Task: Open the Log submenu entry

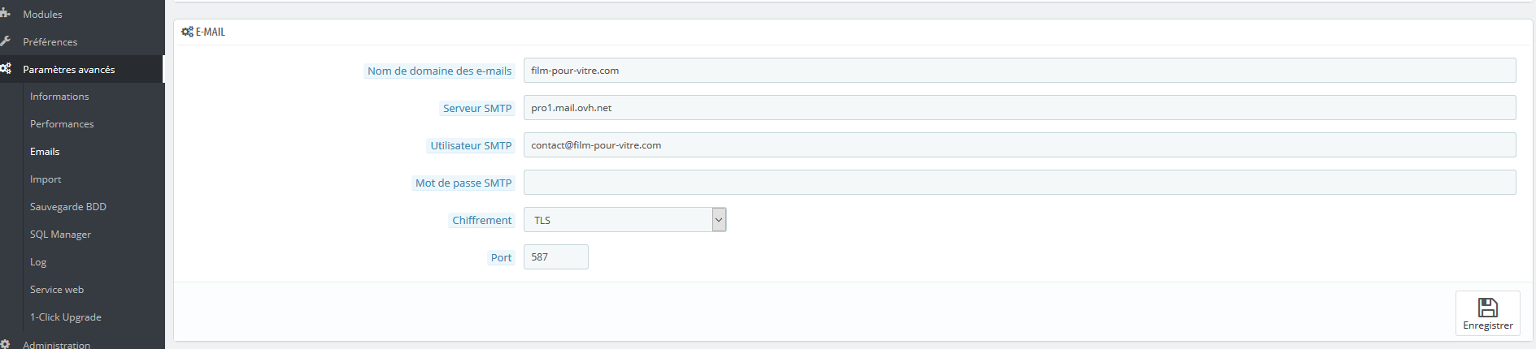Action: [38, 262]
